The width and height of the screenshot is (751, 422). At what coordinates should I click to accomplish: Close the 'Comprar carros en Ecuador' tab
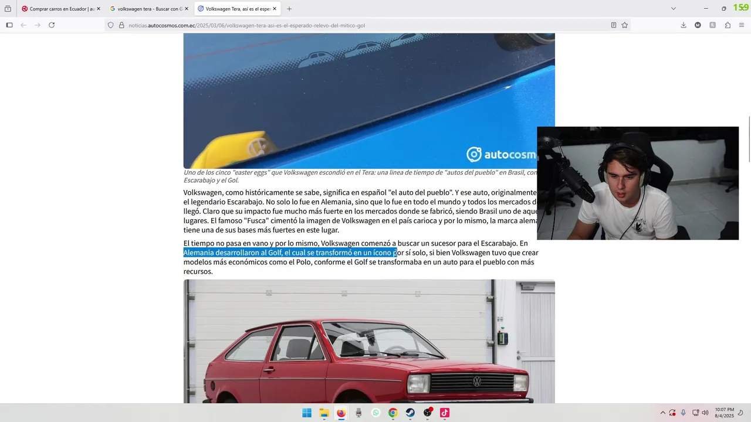[98, 9]
